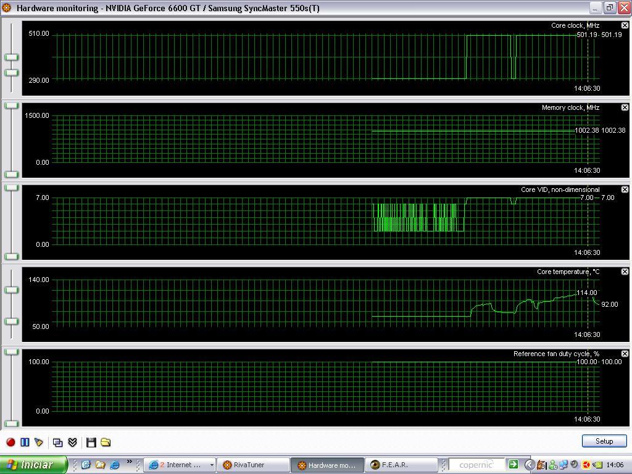Image resolution: width=632 pixels, height=474 pixels.
Task: Click the Messenger buddy tray icon
Action: click(x=552, y=465)
